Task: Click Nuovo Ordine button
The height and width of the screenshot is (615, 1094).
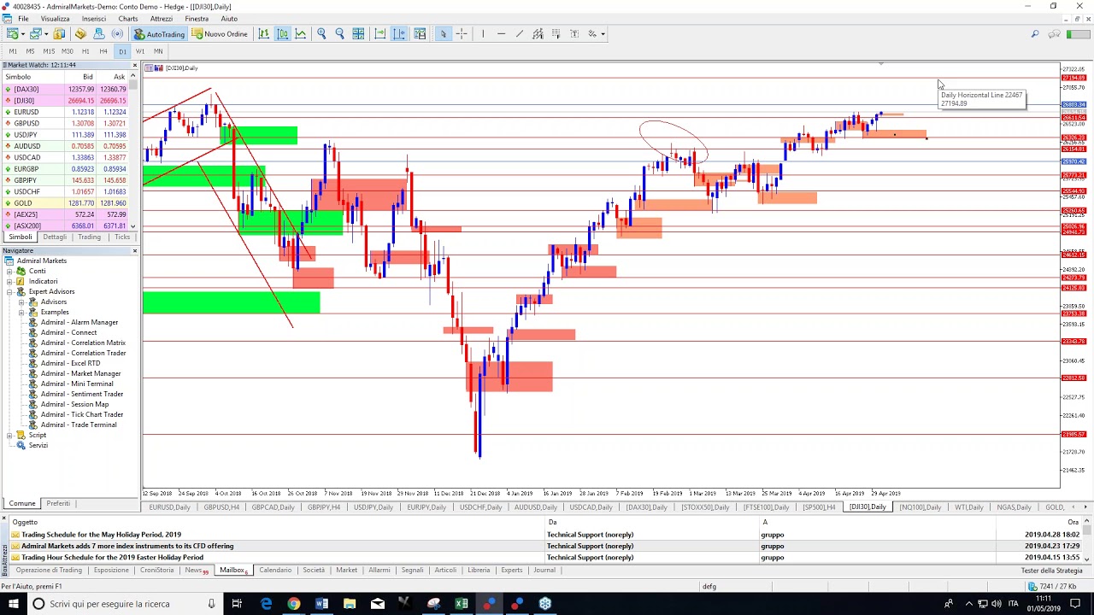Action: [x=220, y=34]
